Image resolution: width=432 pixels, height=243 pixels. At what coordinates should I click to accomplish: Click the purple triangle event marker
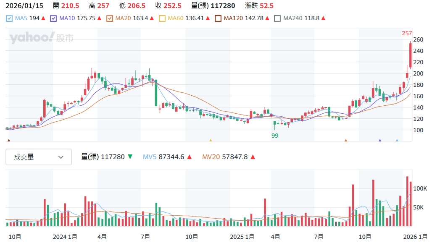380,141
